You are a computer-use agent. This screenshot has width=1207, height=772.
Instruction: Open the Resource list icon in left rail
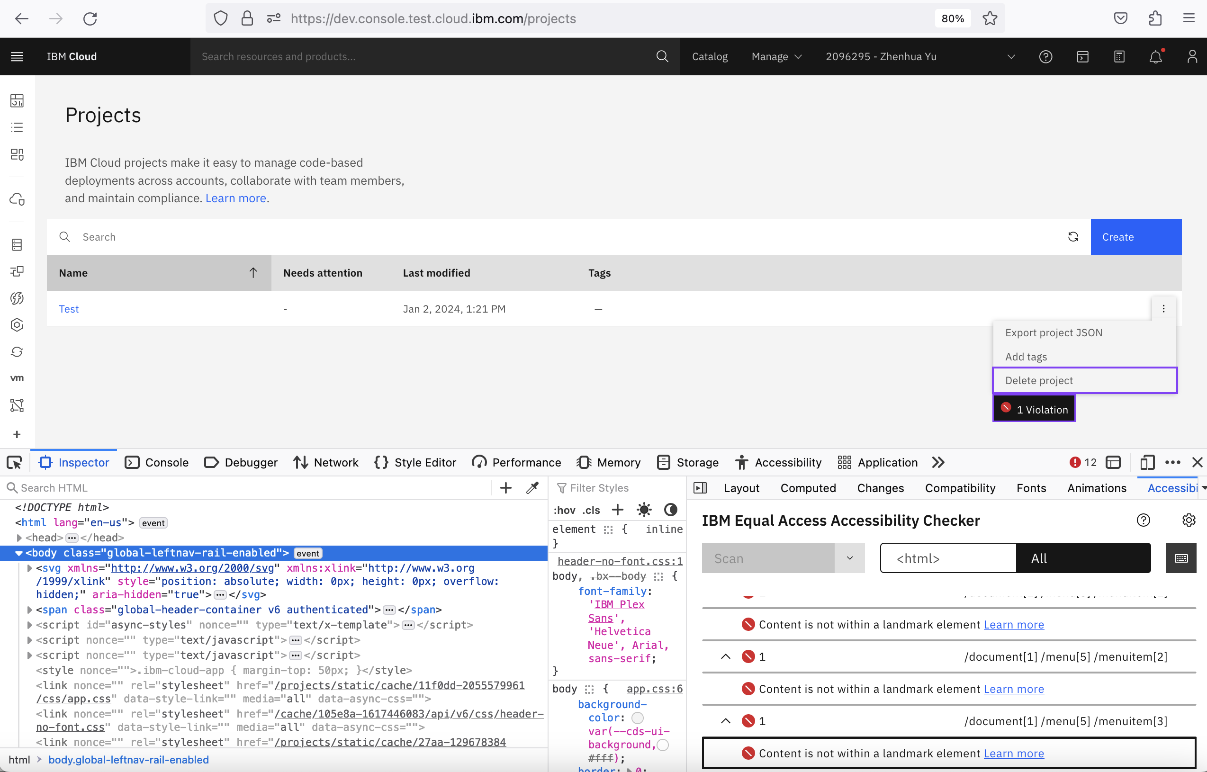pyautogui.click(x=17, y=127)
